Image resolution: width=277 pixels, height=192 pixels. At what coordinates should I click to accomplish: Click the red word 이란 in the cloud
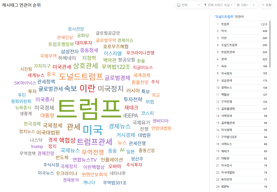87,88
